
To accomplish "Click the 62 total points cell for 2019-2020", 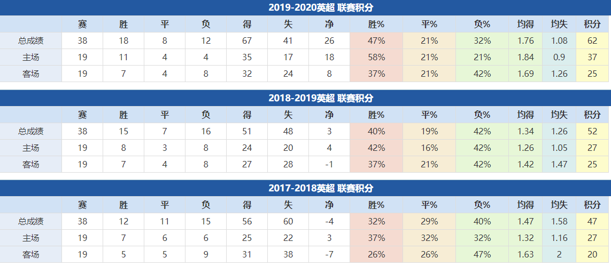I will (592, 41).
